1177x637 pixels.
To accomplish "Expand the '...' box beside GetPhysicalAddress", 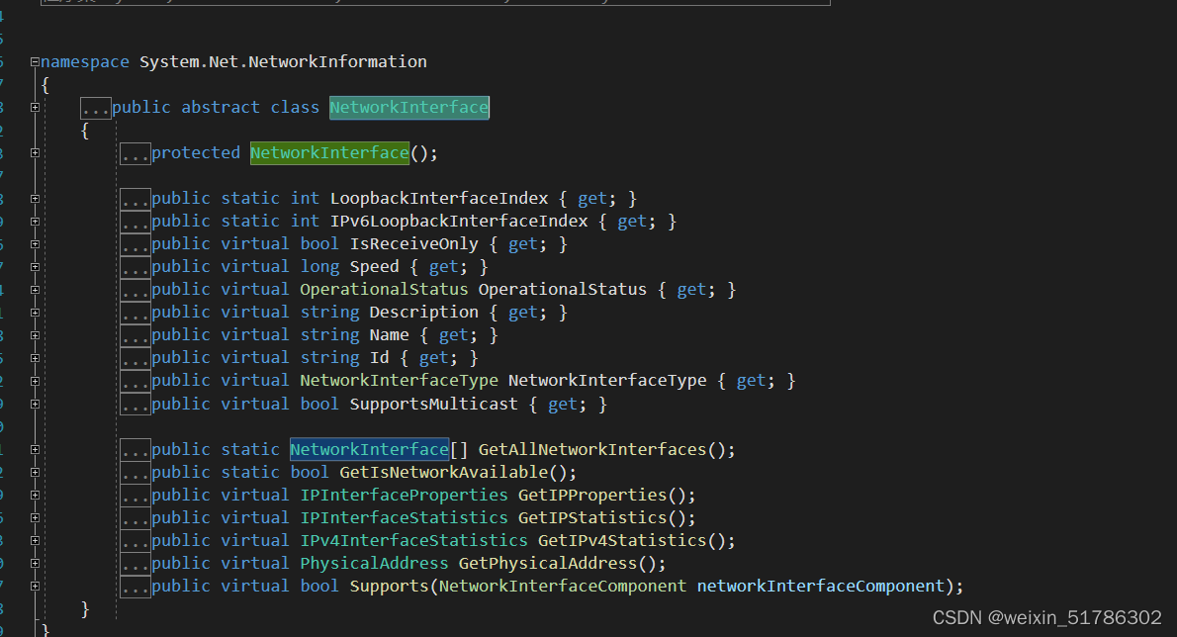I will [x=136, y=563].
